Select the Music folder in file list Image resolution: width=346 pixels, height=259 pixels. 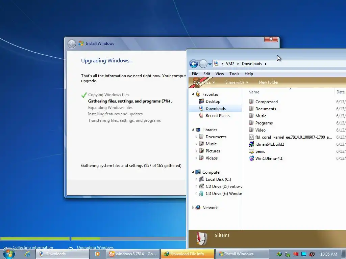tap(261, 116)
